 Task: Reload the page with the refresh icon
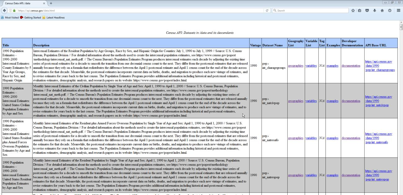click(x=267, y=11)
